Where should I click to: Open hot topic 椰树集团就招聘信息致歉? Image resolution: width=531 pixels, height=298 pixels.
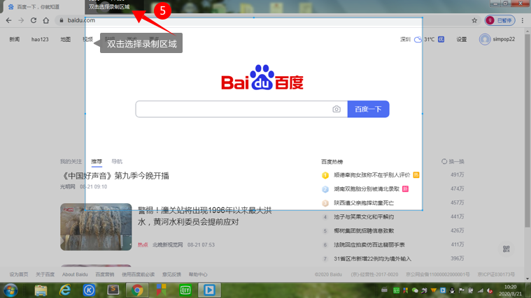click(x=364, y=231)
